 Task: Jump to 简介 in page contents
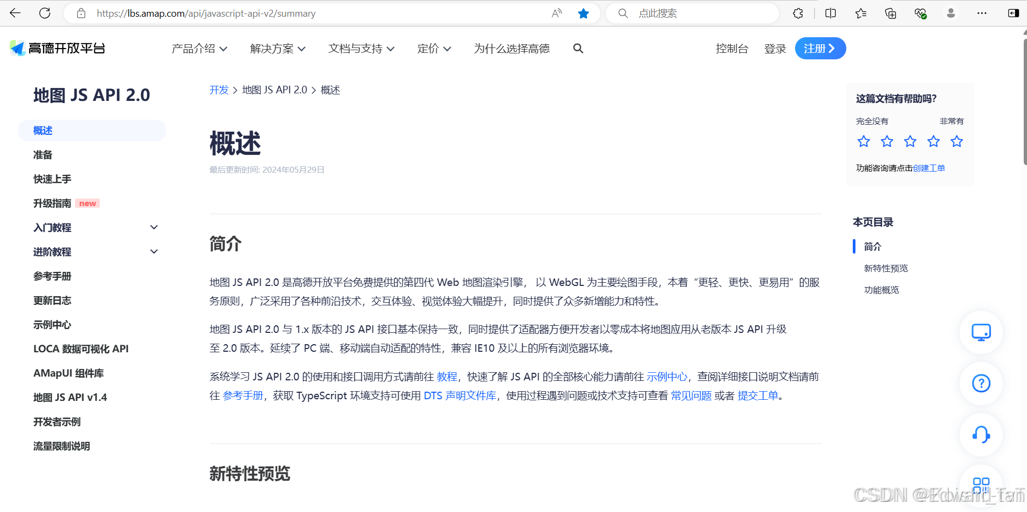point(872,247)
